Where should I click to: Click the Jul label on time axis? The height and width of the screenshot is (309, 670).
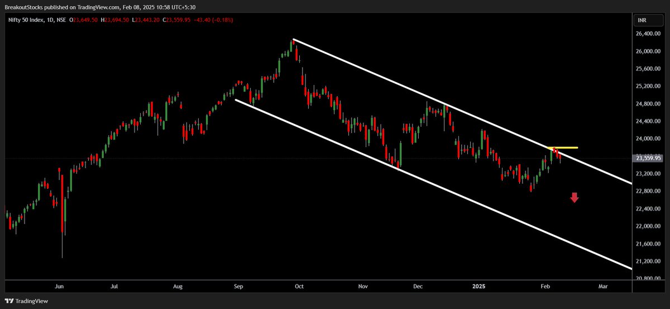coord(114,287)
